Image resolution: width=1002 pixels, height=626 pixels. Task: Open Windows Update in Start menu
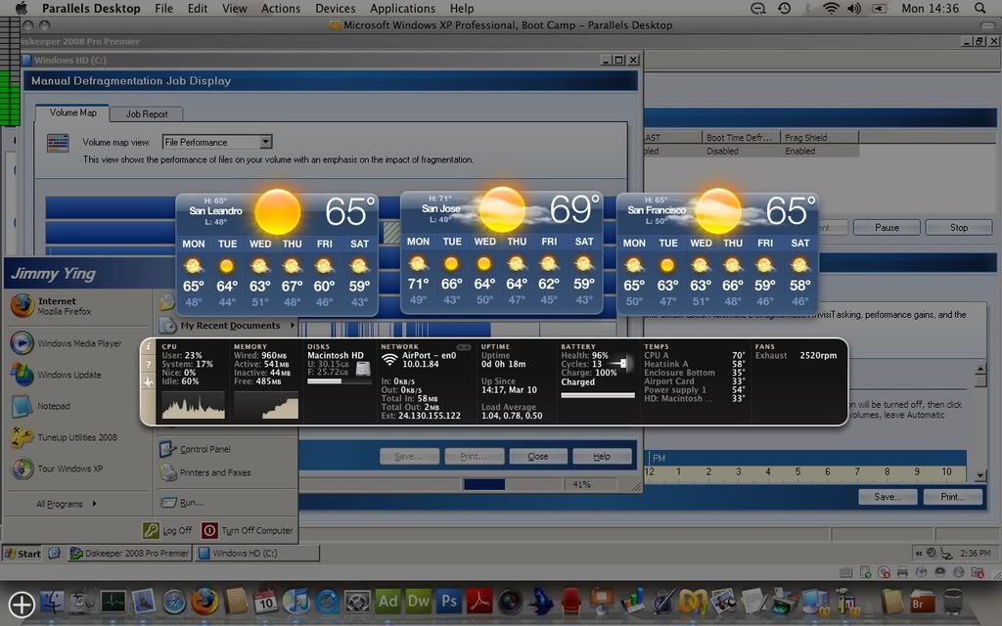point(78,375)
